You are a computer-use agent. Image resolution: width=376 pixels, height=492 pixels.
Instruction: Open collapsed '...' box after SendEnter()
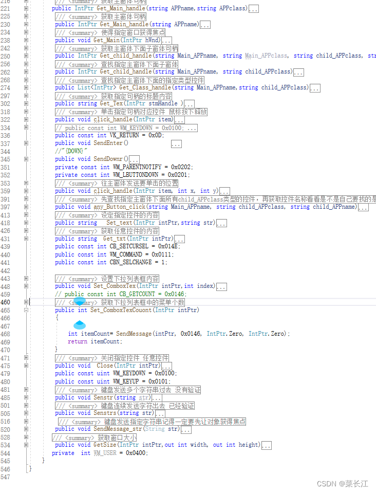coord(176,144)
